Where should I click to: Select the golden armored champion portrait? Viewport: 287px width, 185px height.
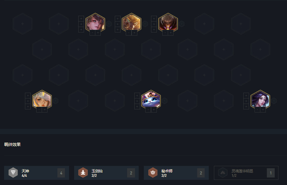[x=132, y=23]
